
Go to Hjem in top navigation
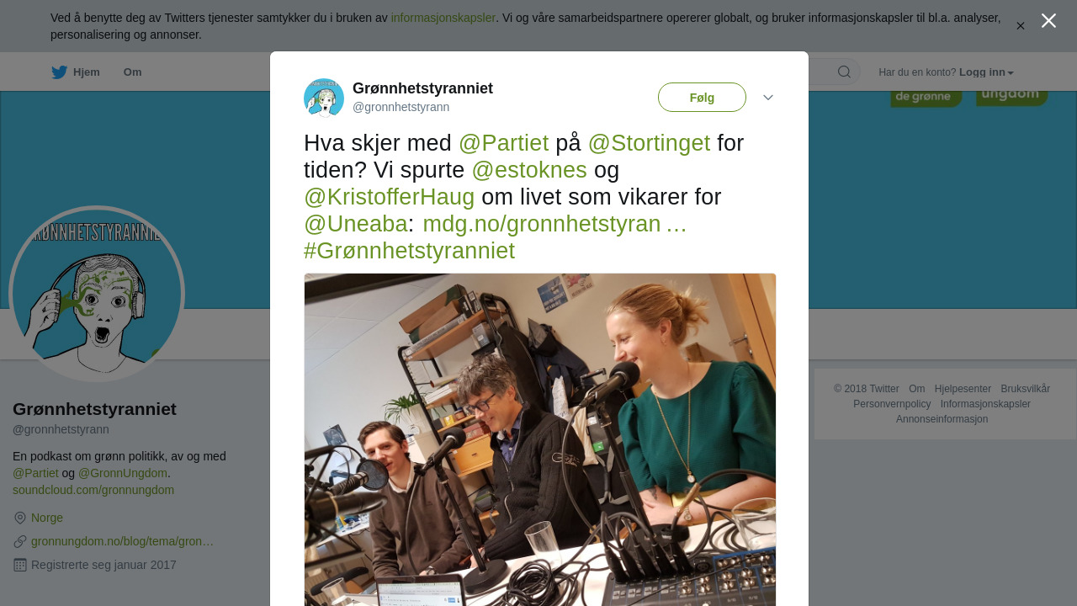point(87,72)
